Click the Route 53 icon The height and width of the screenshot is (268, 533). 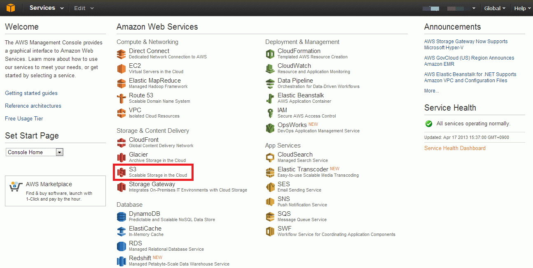pyautogui.click(x=121, y=98)
